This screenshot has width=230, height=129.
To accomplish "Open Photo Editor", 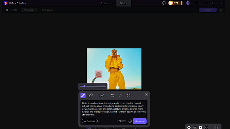I will point(47,10).
